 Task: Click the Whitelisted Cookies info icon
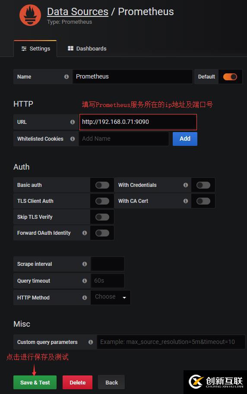tap(73, 139)
